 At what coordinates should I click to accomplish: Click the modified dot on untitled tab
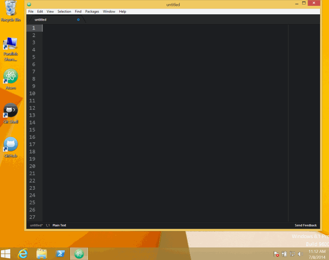tap(78, 20)
